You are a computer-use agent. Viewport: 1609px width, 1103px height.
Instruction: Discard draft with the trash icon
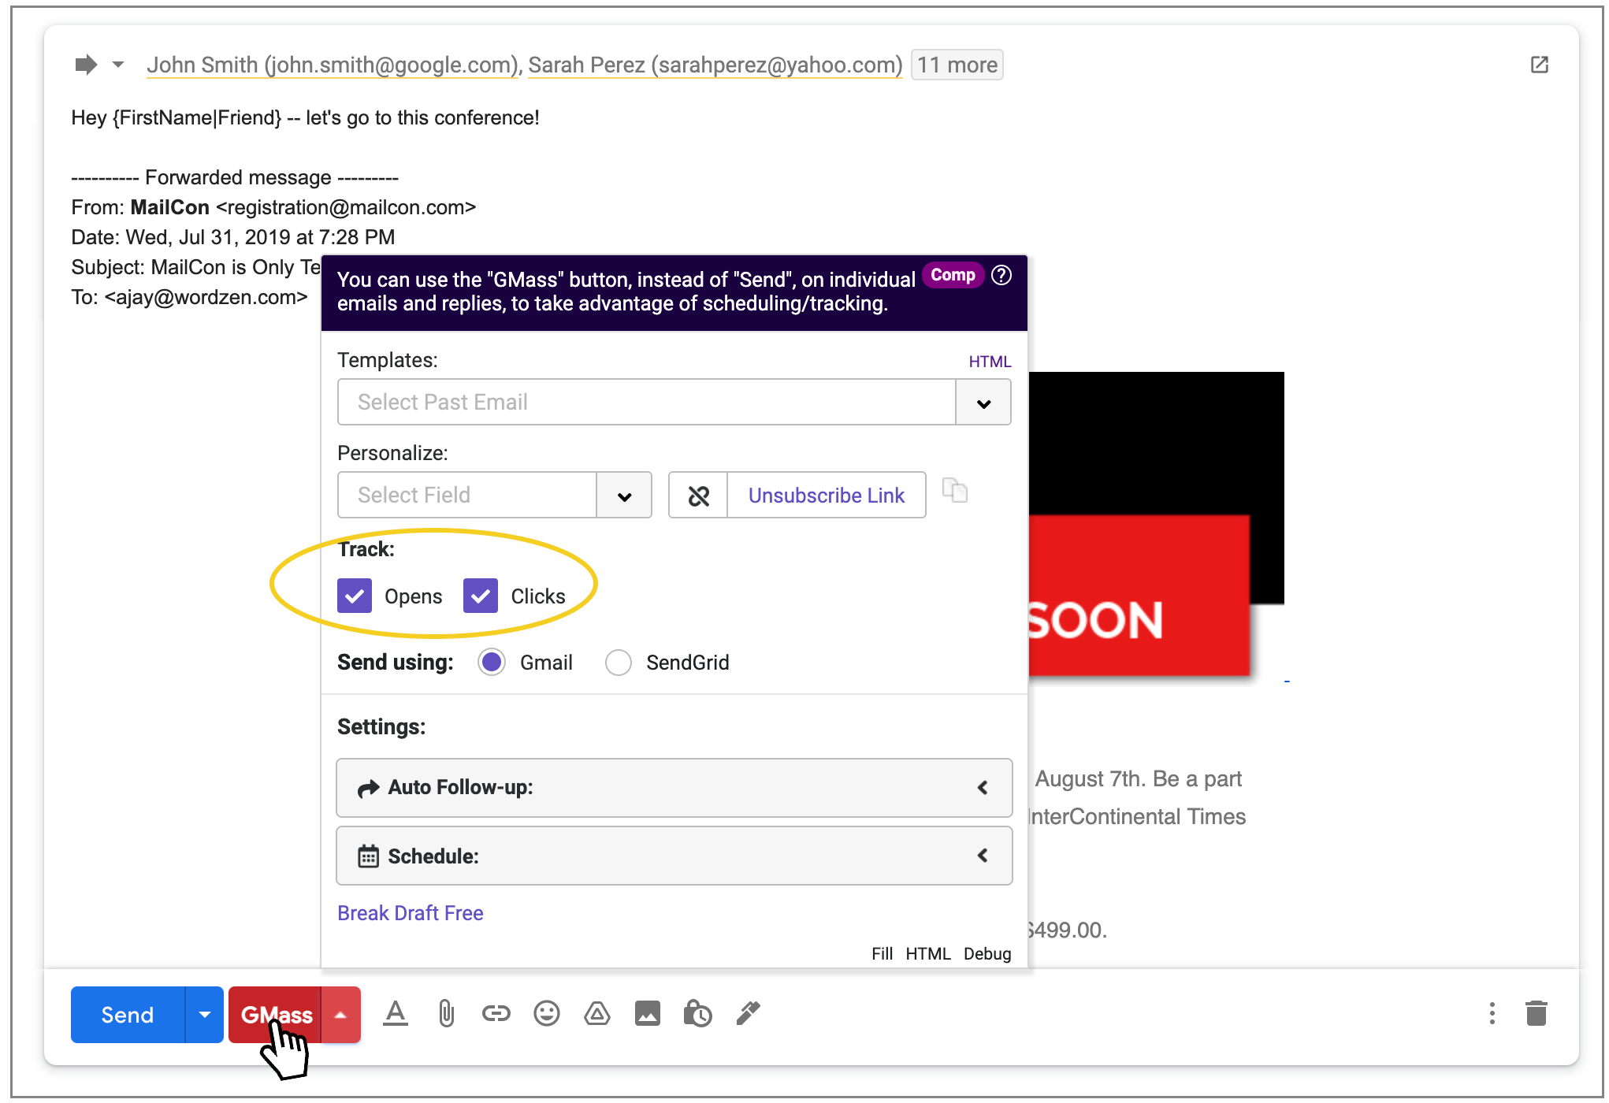tap(1537, 1013)
